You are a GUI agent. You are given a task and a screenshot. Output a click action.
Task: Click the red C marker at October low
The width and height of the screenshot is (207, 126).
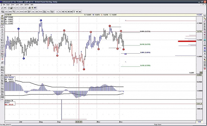pyautogui.click(x=84, y=69)
